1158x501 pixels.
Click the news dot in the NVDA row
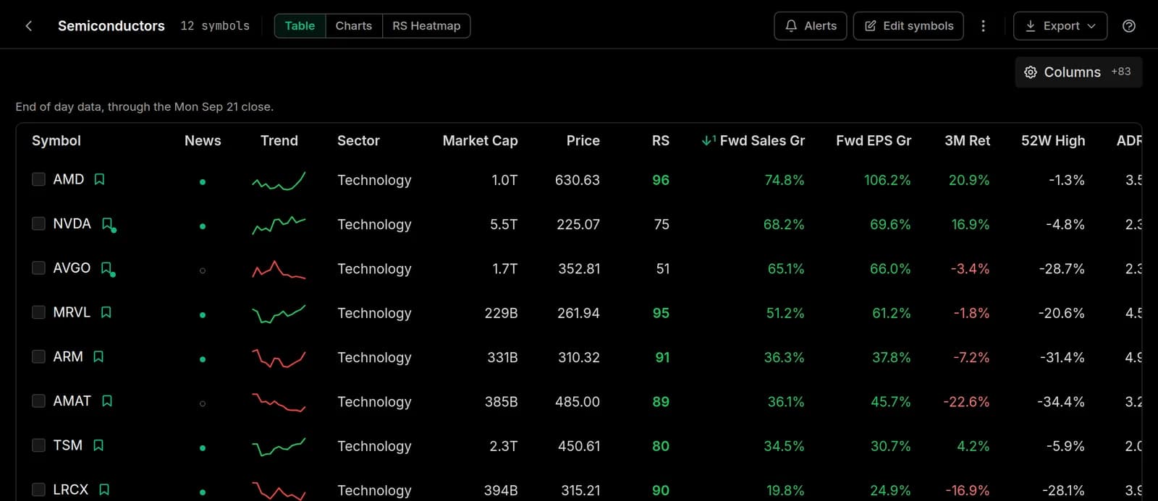(203, 226)
